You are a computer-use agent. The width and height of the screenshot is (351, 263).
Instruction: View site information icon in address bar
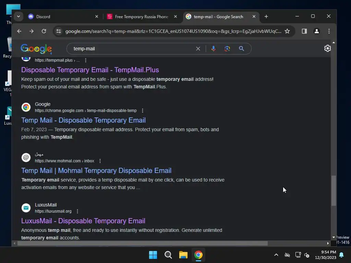coord(59,31)
